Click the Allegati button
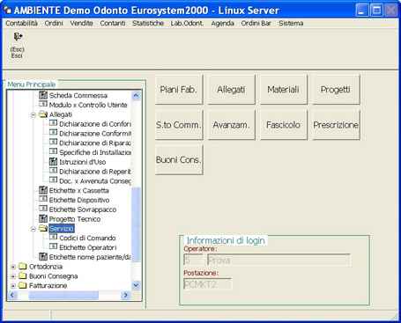Viewport: 401px width, 323px height. (231, 89)
